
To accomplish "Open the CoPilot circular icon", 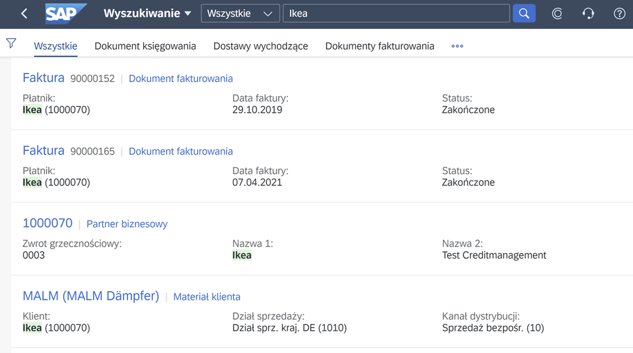I will point(557,14).
